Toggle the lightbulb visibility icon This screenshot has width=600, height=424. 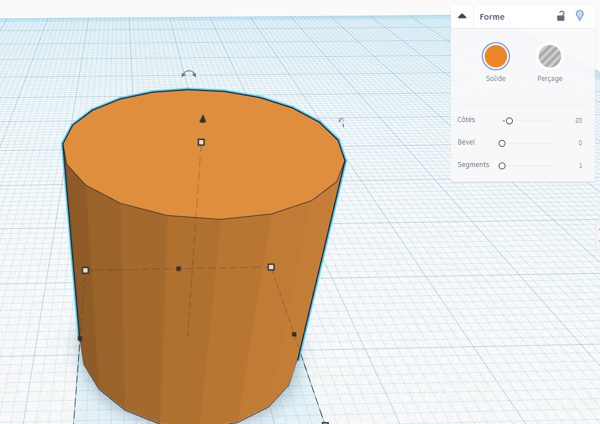coord(580,16)
